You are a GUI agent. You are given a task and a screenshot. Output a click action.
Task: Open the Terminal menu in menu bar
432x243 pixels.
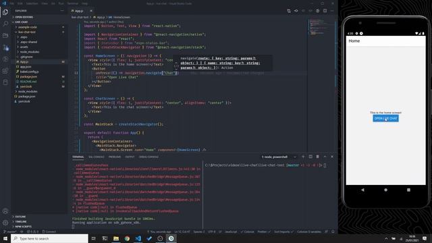[73, 3]
